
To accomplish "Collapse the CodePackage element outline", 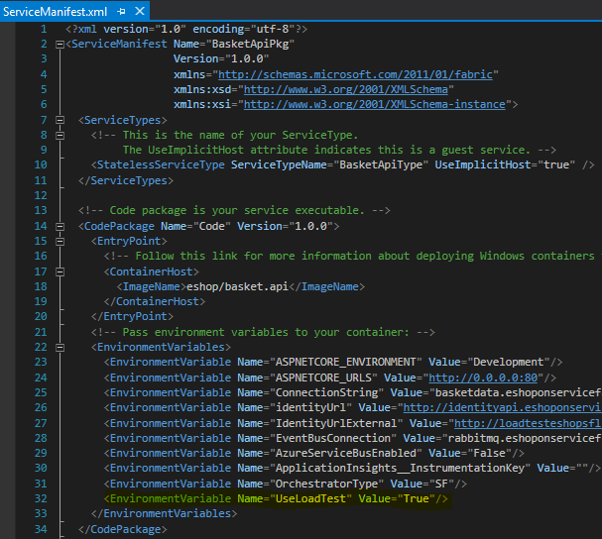I will click(x=59, y=226).
